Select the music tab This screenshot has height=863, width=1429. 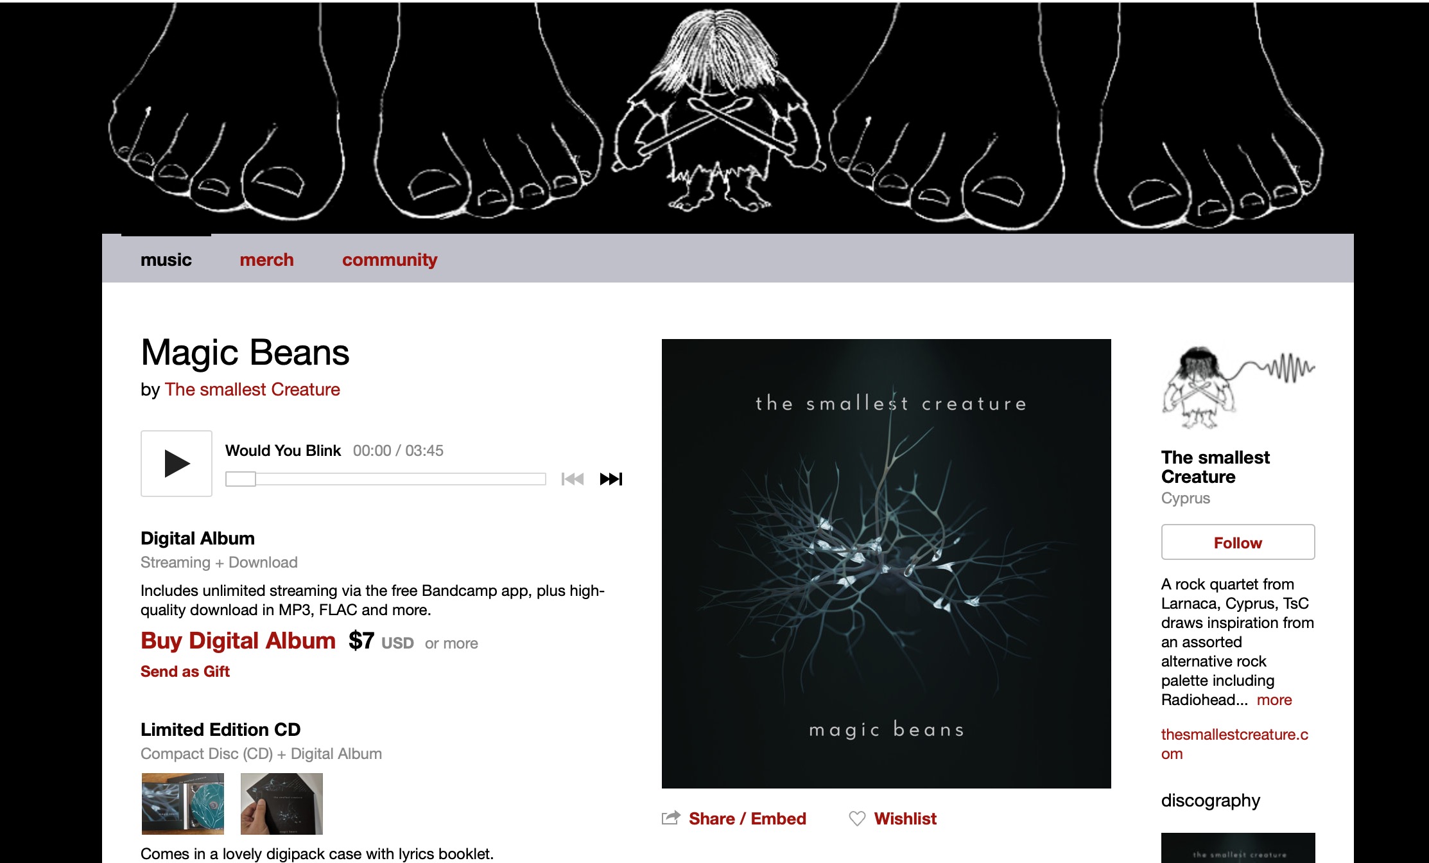[x=166, y=259]
